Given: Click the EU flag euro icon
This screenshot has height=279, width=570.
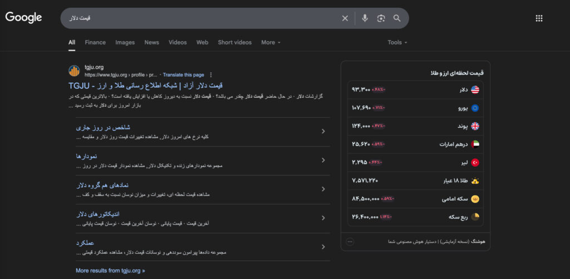Looking at the screenshot, I should click(475, 108).
